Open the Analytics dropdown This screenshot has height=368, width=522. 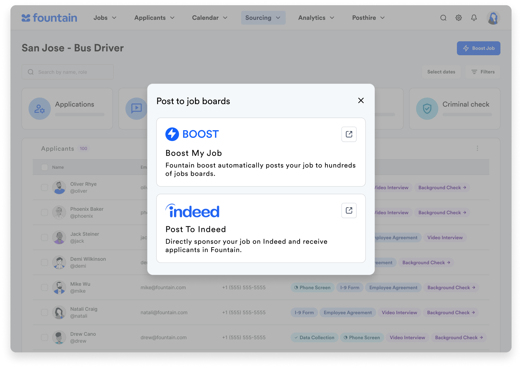click(316, 18)
